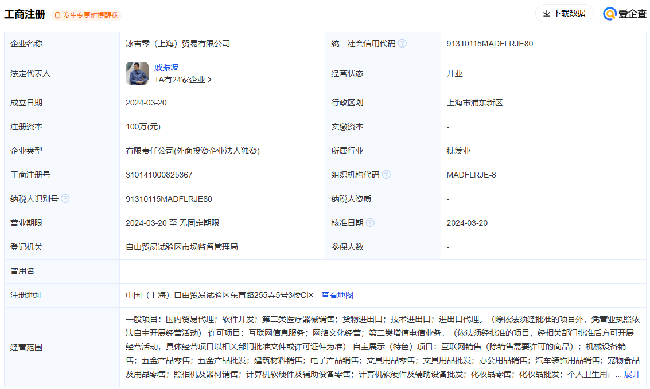Viewport: 650px width, 389px height.
Task: Click the registered address on 东育路255弄
Action: (220, 295)
